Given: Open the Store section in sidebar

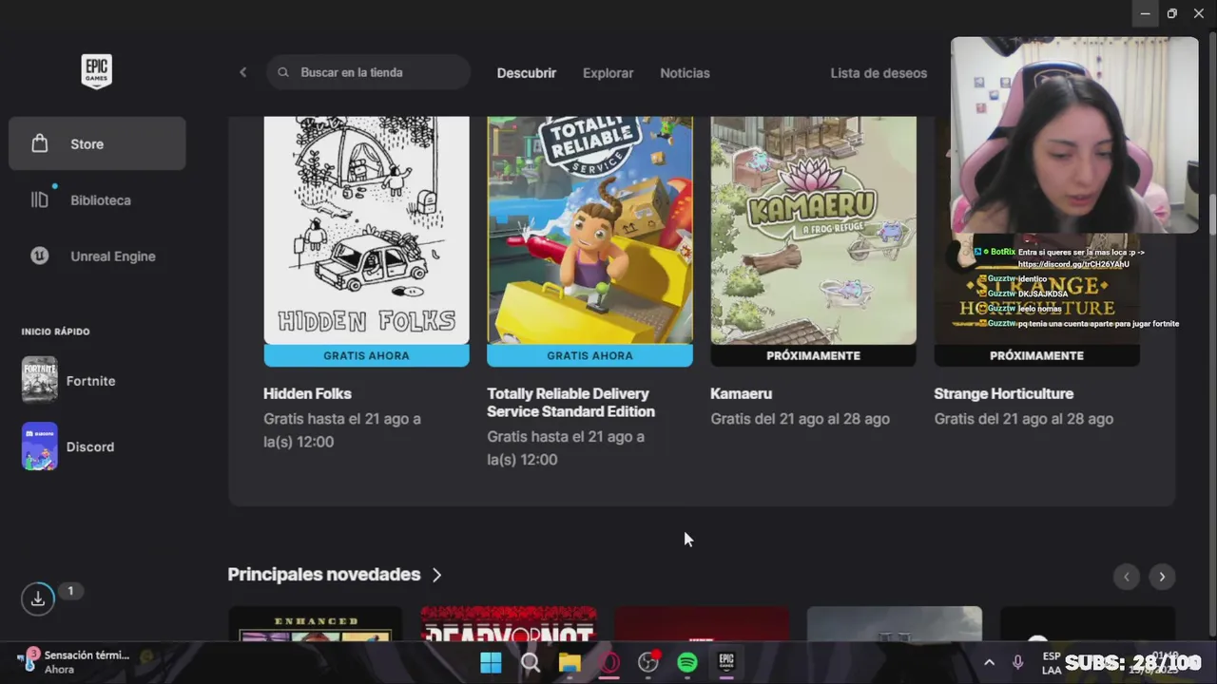Looking at the screenshot, I should click(x=97, y=143).
